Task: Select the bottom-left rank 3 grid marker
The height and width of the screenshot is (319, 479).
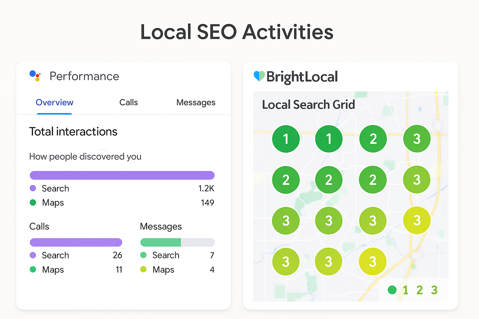Action: [286, 261]
